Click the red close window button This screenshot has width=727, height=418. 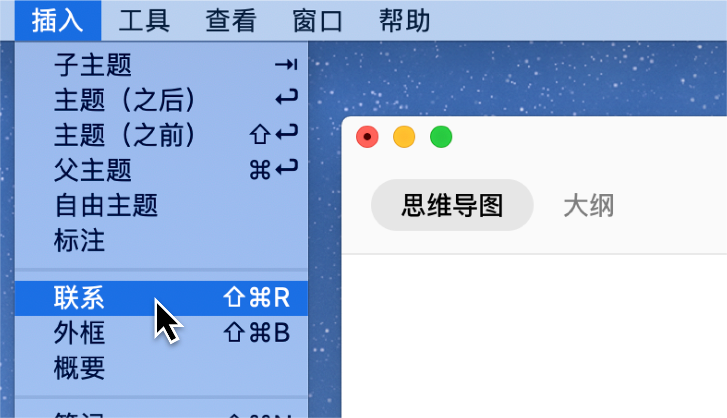[x=367, y=137]
